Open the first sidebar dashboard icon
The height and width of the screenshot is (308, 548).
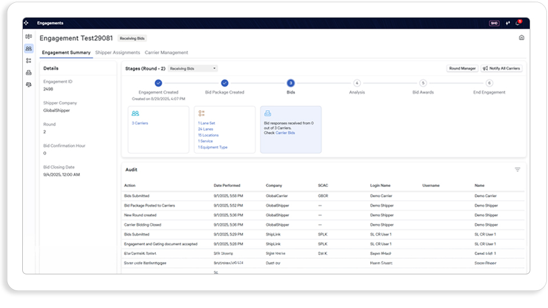[x=29, y=37]
